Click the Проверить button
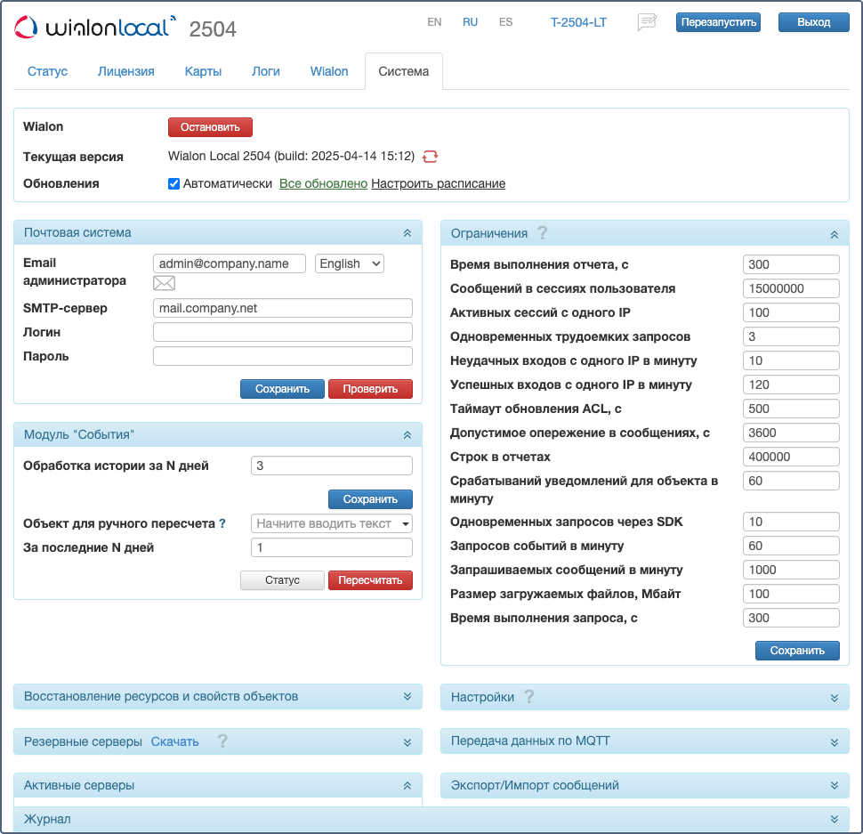Image resolution: width=863 pixels, height=834 pixels. click(x=370, y=389)
